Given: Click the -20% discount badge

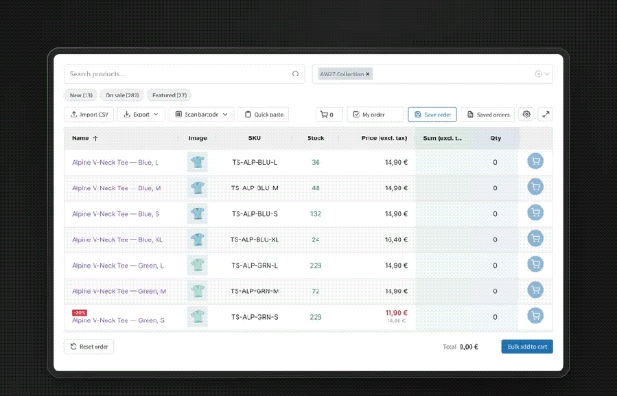Looking at the screenshot, I should [x=79, y=313].
